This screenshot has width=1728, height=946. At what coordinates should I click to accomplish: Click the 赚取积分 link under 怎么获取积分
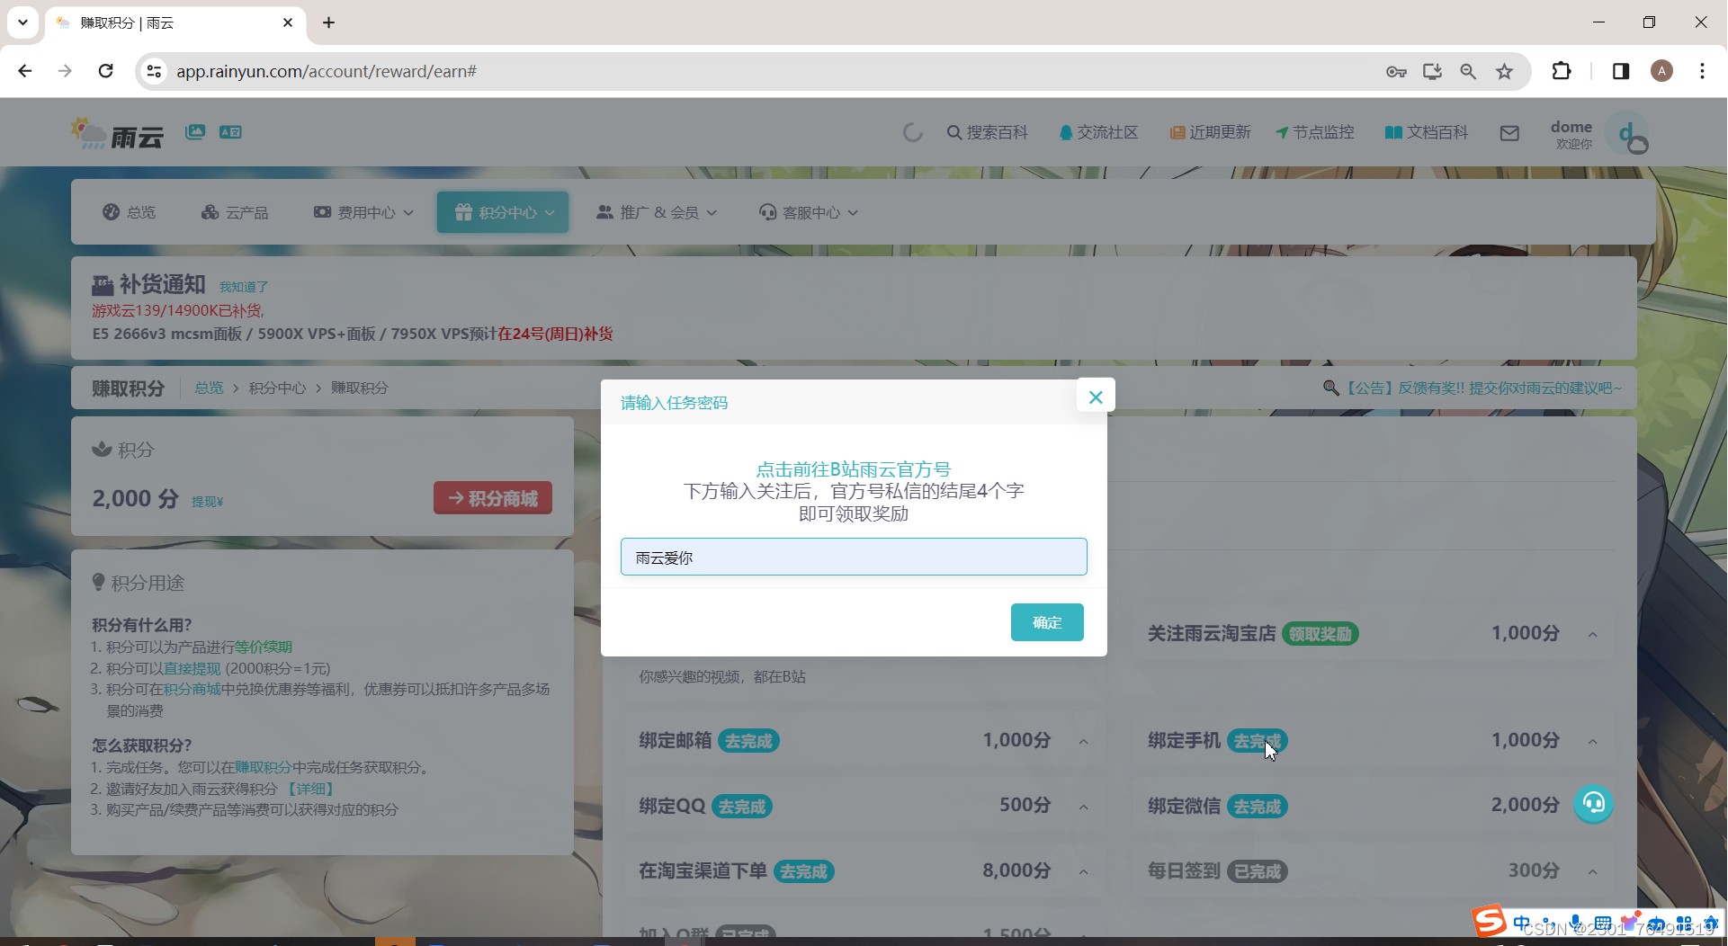(x=263, y=767)
